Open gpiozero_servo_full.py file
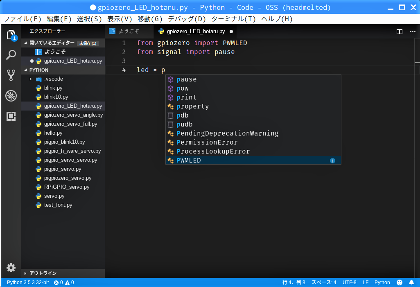The width and height of the screenshot is (420, 287). coord(63,124)
